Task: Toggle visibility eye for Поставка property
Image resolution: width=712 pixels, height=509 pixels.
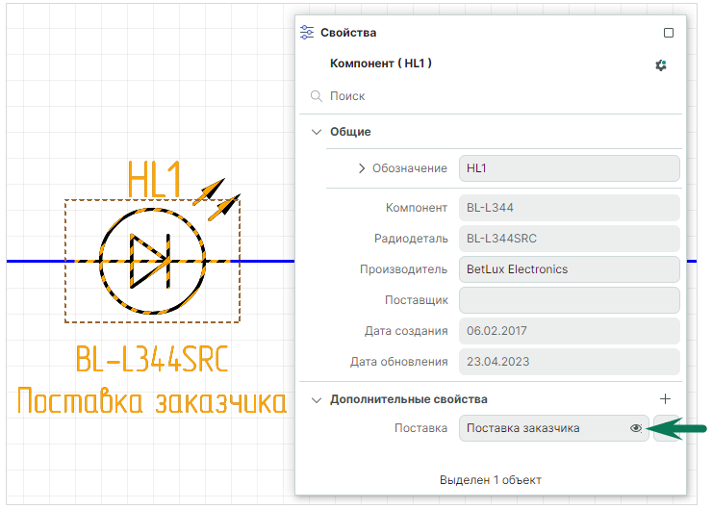Action: coord(636,428)
